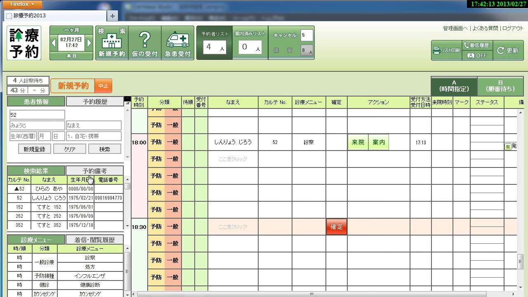Click the 保留 count box
The width and height of the screenshot is (528, 297).
click(x=306, y=50)
